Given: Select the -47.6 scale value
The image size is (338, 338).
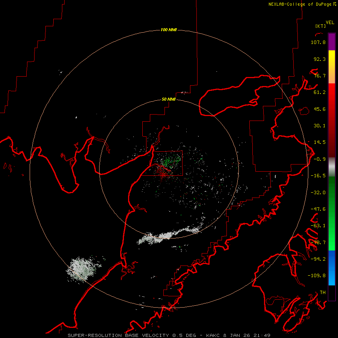Looking at the screenshot, I should (x=318, y=209).
